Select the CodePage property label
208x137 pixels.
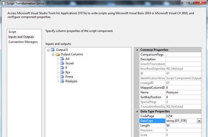click(147, 116)
